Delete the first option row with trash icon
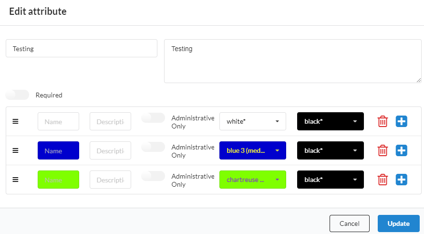This screenshot has height=234, width=424. point(383,121)
